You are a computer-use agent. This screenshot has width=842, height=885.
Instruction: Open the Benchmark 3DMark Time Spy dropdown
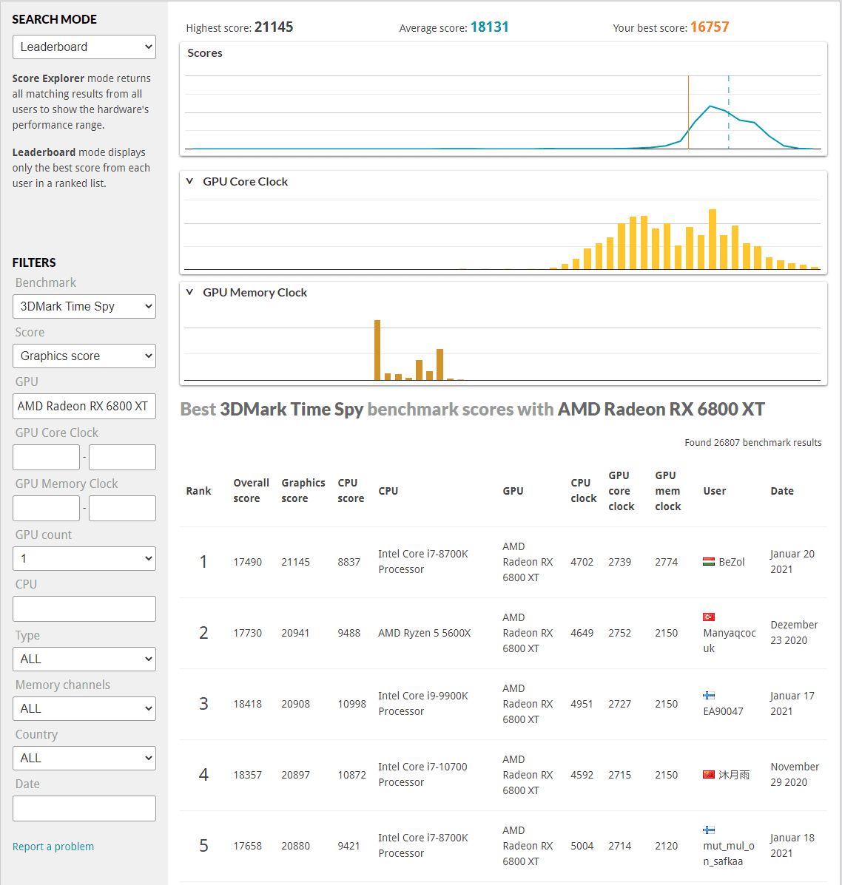coord(84,307)
